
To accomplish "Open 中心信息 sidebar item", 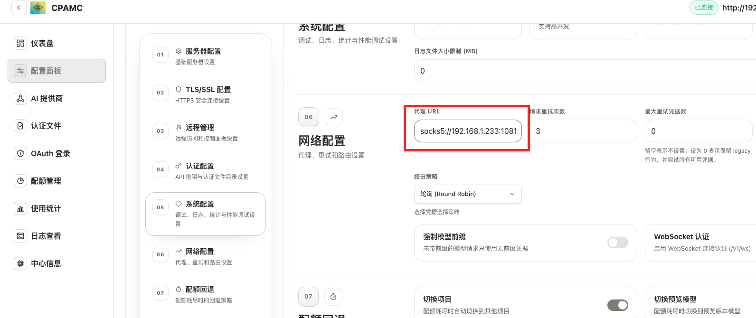I will [x=57, y=263].
